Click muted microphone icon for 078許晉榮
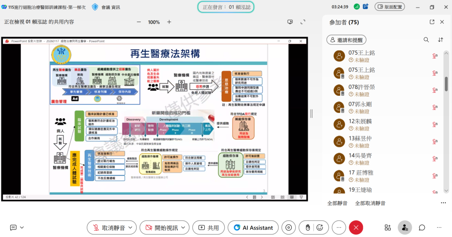 435,90
